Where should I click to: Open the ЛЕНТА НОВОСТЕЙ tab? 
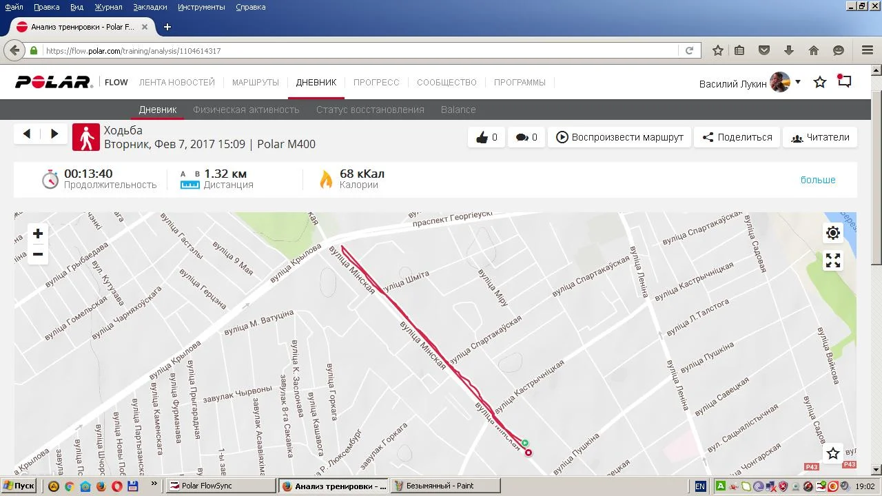click(x=177, y=83)
